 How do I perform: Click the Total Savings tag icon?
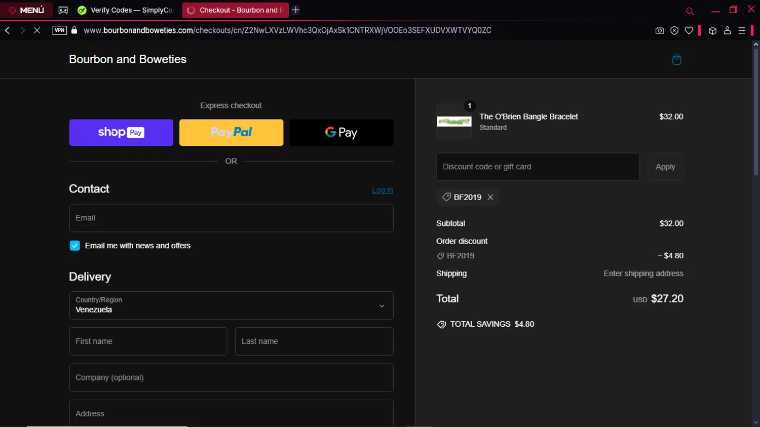pyautogui.click(x=441, y=325)
